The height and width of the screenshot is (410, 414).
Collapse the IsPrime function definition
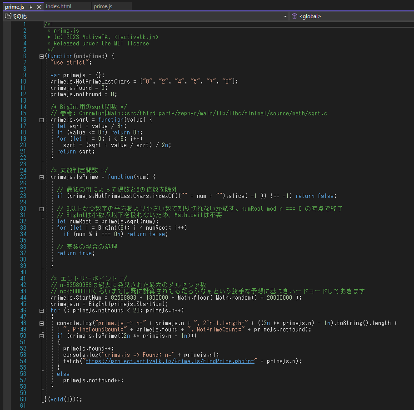pos(41,177)
